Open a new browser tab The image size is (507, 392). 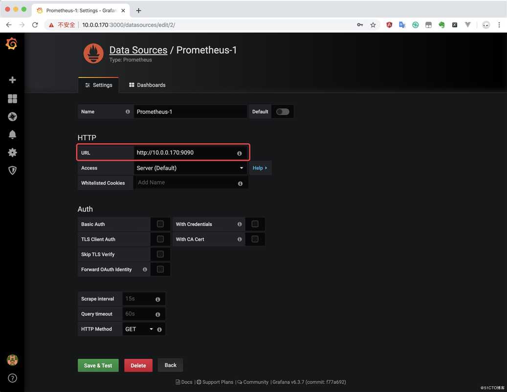[x=138, y=10]
